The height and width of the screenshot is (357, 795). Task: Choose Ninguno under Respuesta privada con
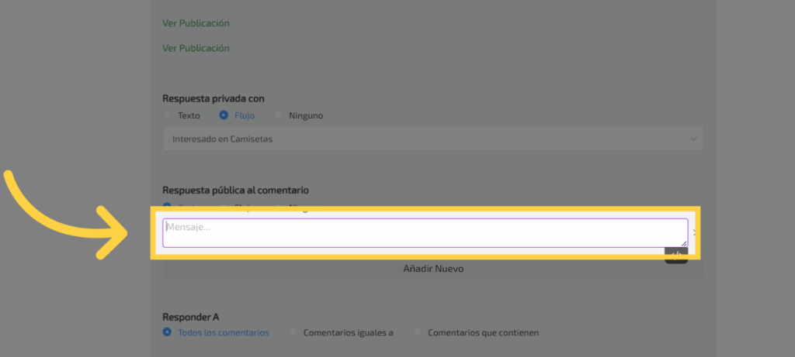279,115
